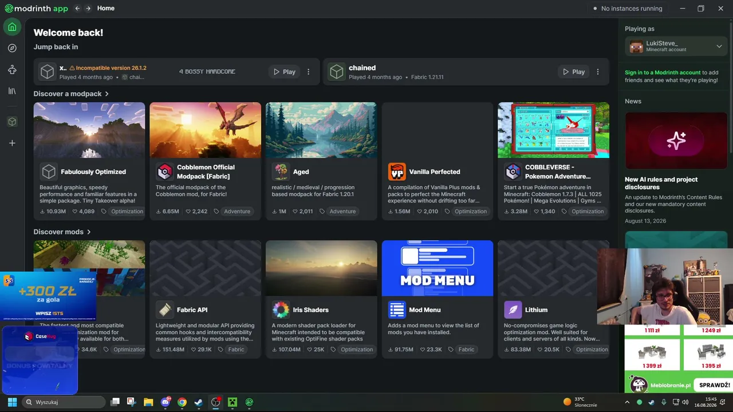Open Task View from the taskbar
The image size is (733, 412).
115,402
